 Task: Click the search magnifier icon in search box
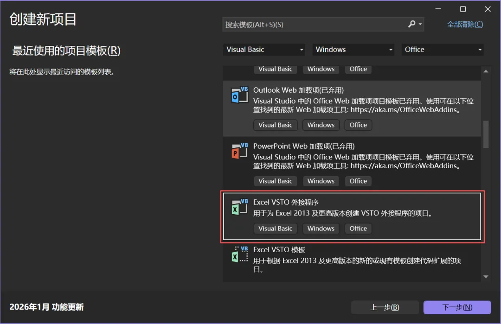point(412,24)
